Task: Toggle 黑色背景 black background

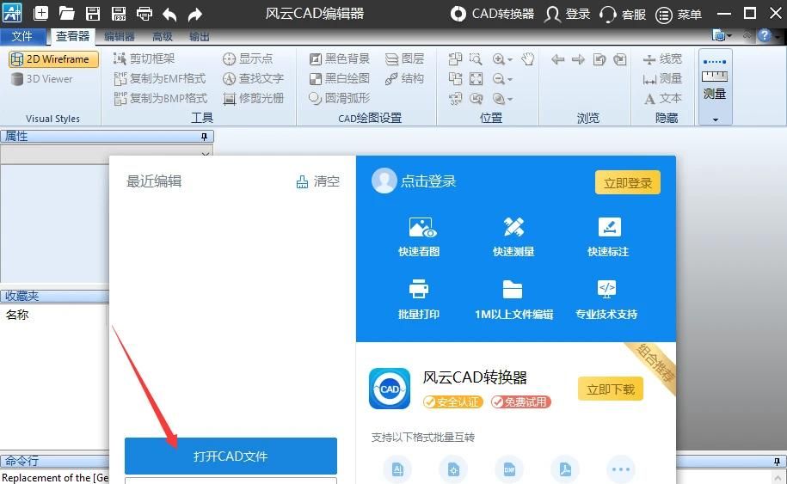Action: [339, 58]
